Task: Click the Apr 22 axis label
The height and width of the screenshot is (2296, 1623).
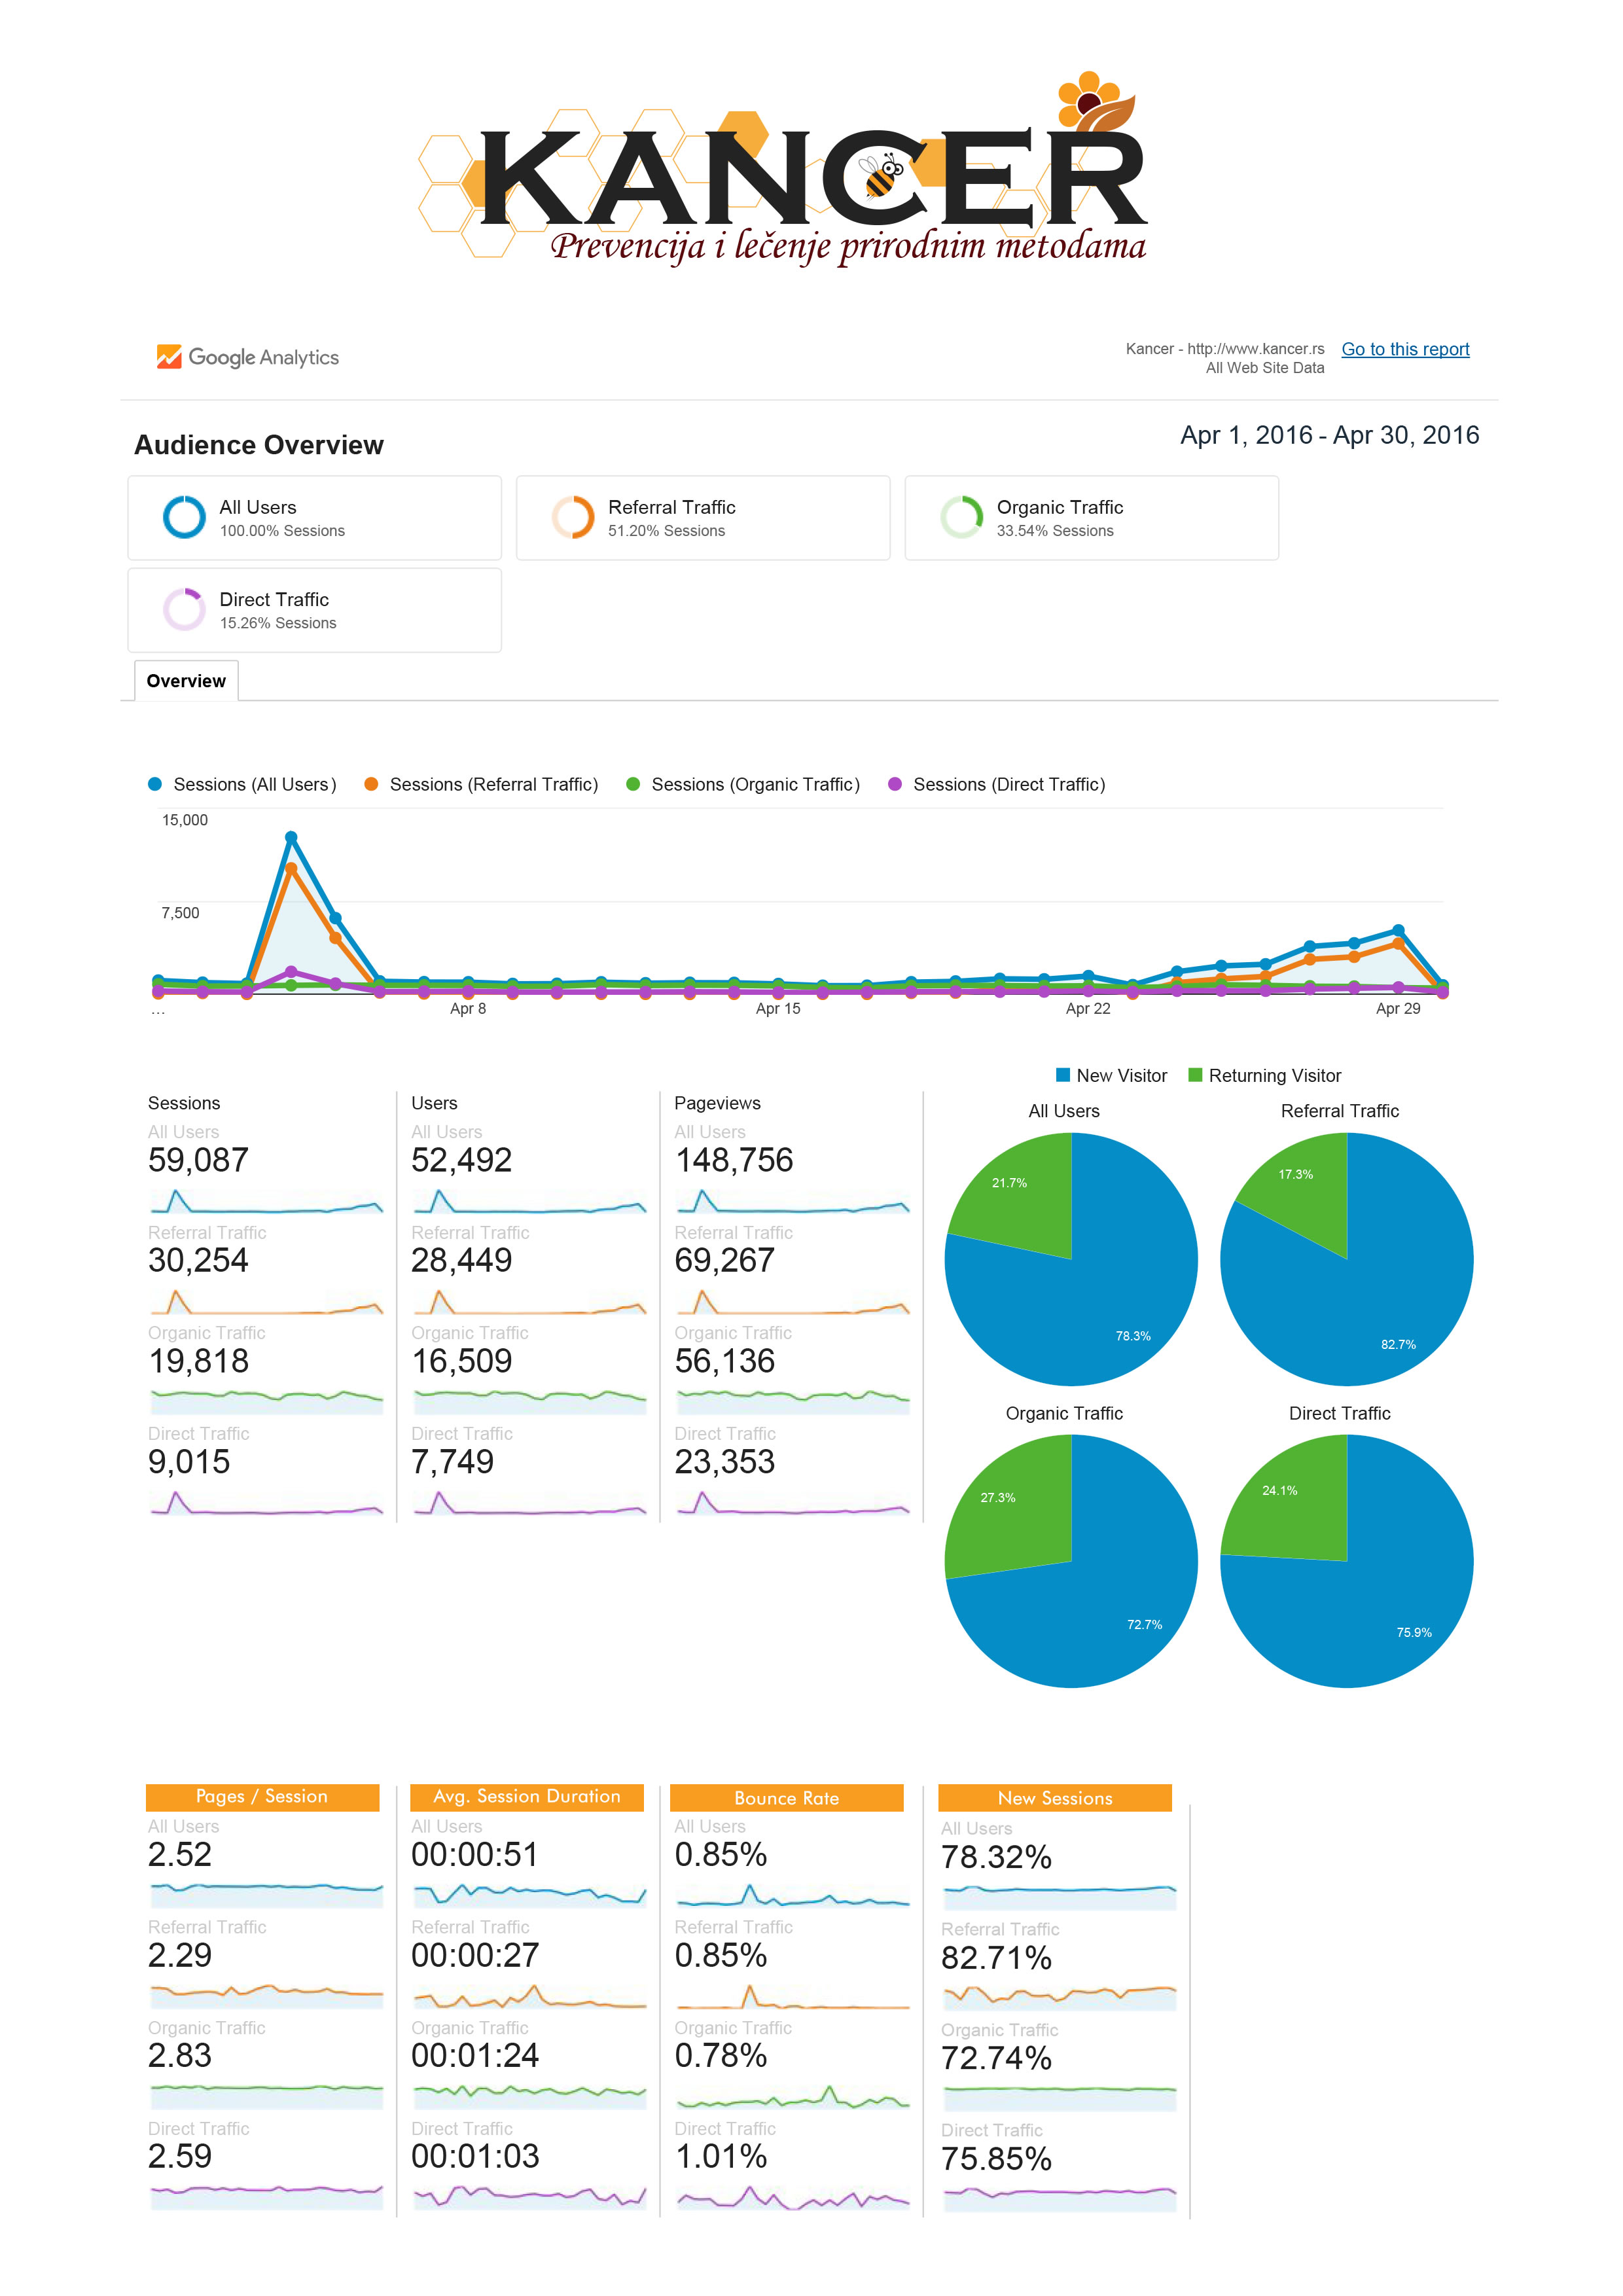Action: (x=1088, y=1008)
